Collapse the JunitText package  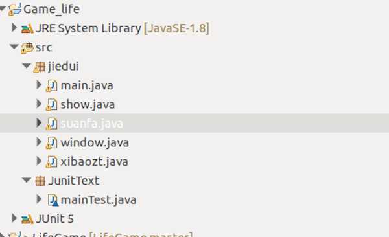click(27, 180)
